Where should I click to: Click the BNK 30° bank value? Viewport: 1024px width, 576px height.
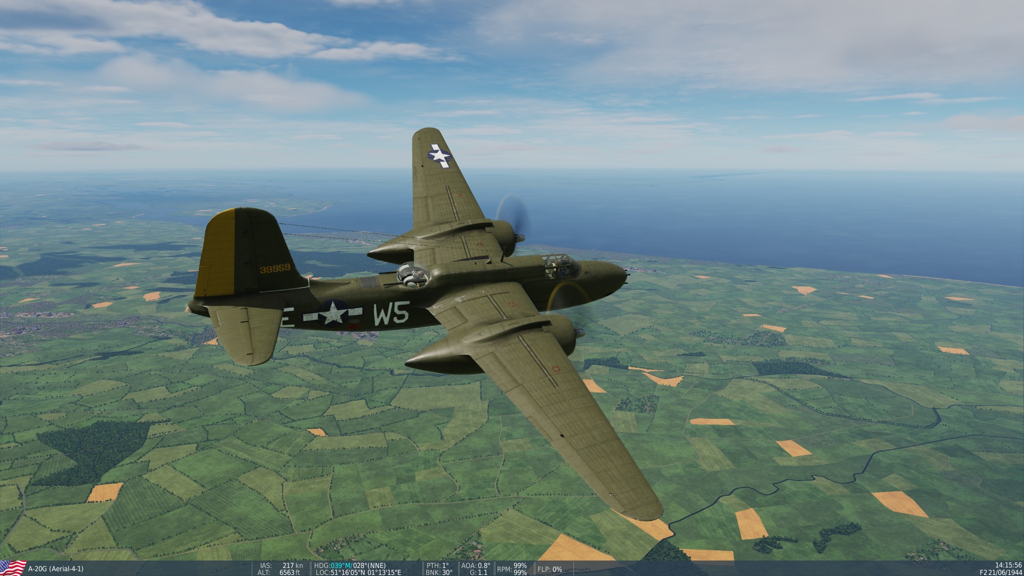click(x=439, y=573)
